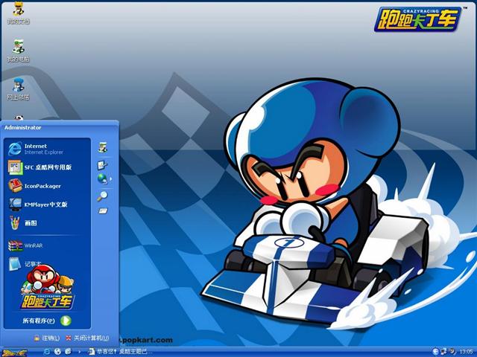Click the Administrator user name header
The width and height of the screenshot is (477, 357).
coord(23,127)
